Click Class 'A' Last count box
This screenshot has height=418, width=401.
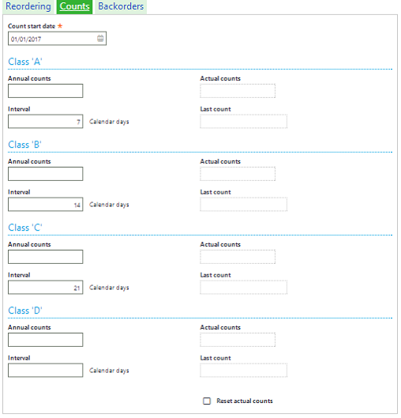244,122
